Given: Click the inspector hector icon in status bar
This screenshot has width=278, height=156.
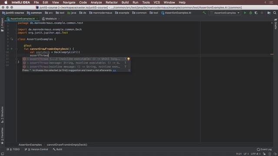Looking at the screenshot, I should [270, 154].
